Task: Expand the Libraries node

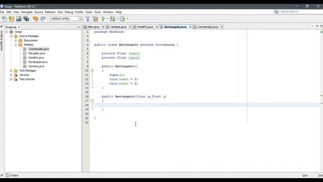Action: 11,75
